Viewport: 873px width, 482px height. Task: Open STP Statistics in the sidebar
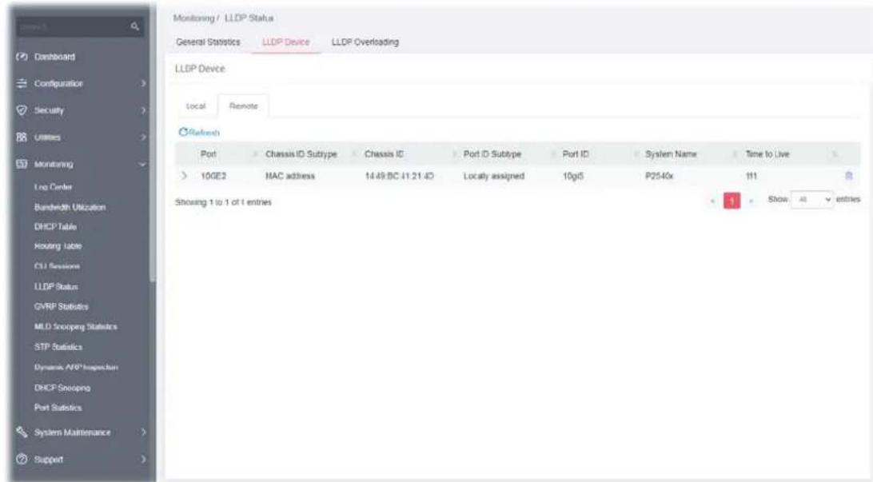(x=58, y=347)
